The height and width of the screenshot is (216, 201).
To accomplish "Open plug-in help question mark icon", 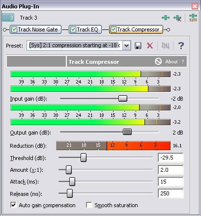I will click(x=181, y=46).
